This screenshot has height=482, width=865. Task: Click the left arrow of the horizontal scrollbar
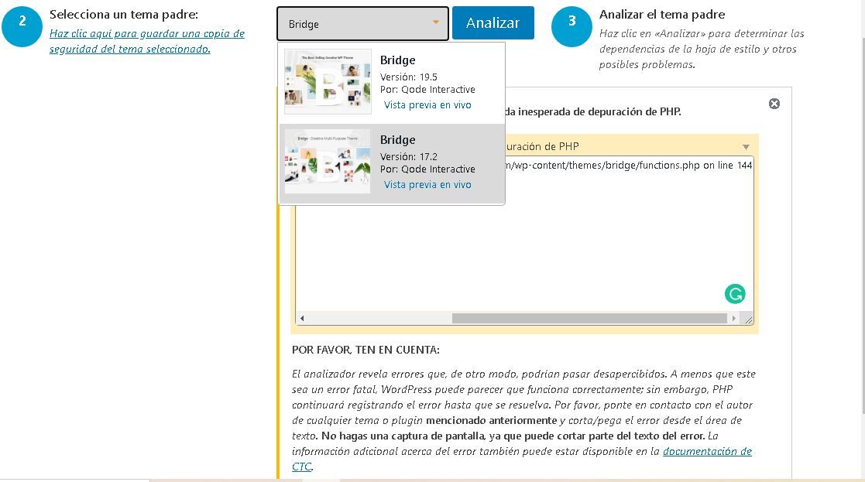click(302, 319)
